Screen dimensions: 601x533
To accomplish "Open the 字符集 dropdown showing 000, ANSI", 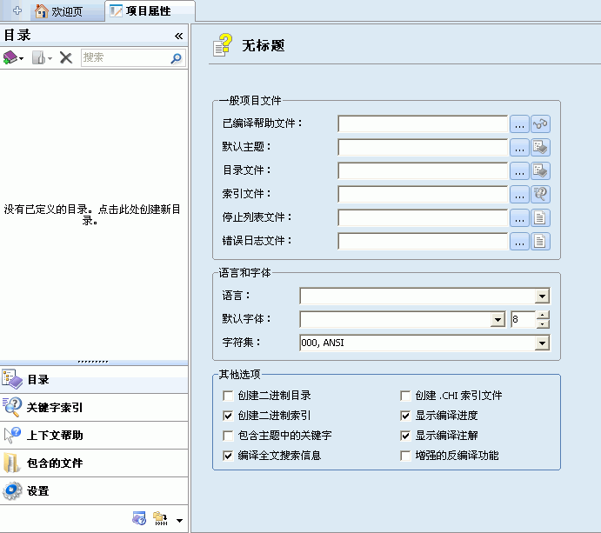I will tap(542, 343).
